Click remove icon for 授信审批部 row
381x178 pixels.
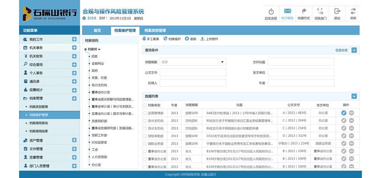click(x=351, y=136)
